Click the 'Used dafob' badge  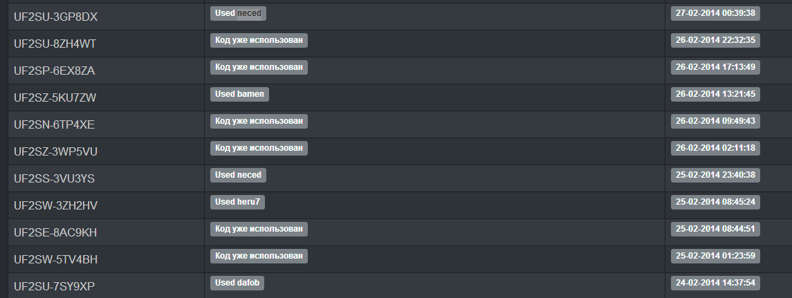[237, 283]
